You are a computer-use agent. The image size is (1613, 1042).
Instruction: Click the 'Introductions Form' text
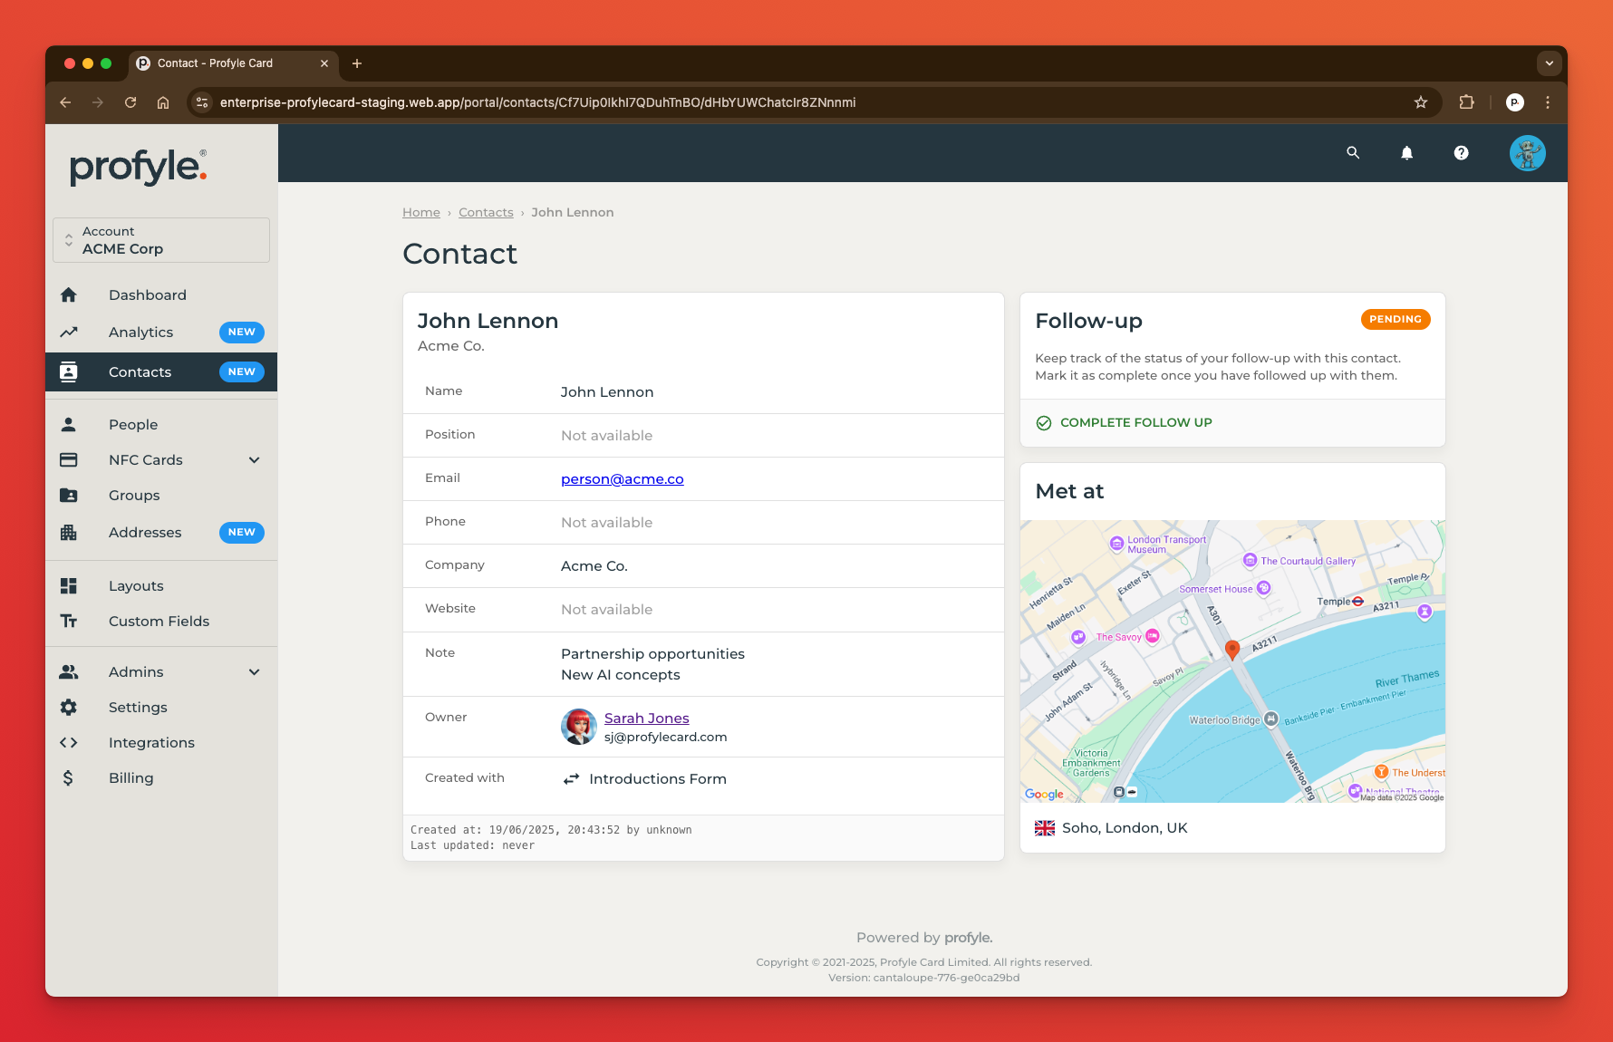click(x=658, y=779)
